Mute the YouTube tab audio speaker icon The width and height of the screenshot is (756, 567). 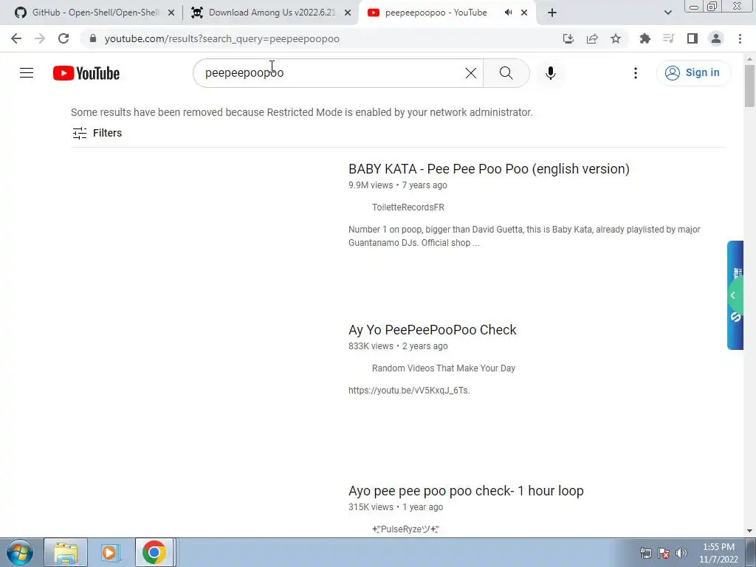(x=508, y=13)
